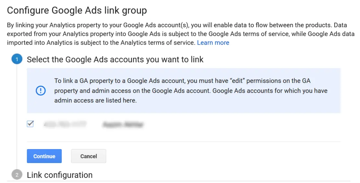Image resolution: width=360 pixels, height=183 pixels.
Task: Click the "admin access are listed here" line
Action: (x=95, y=100)
